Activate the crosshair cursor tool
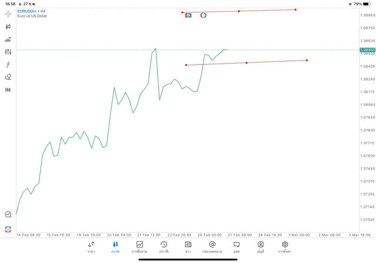This screenshot has height=263, width=376. [x=8, y=14]
